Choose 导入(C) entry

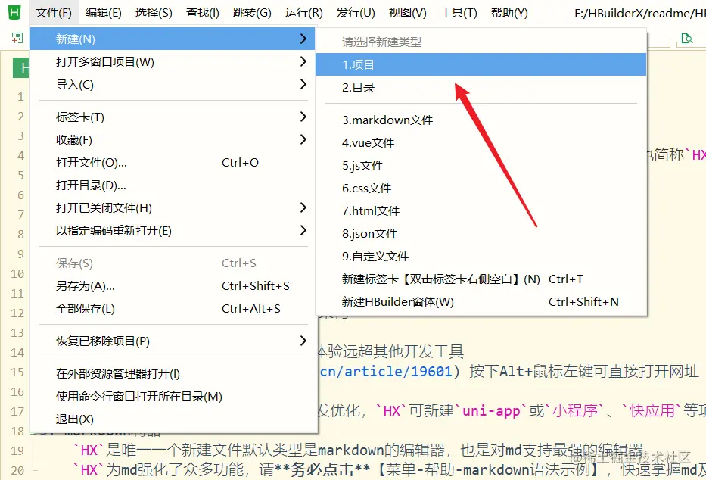(x=173, y=84)
